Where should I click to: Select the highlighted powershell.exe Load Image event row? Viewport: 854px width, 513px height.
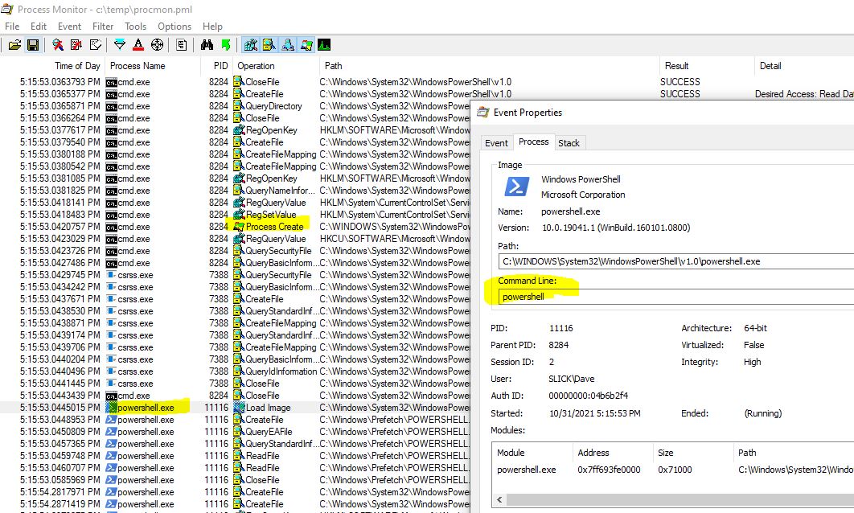click(234, 408)
